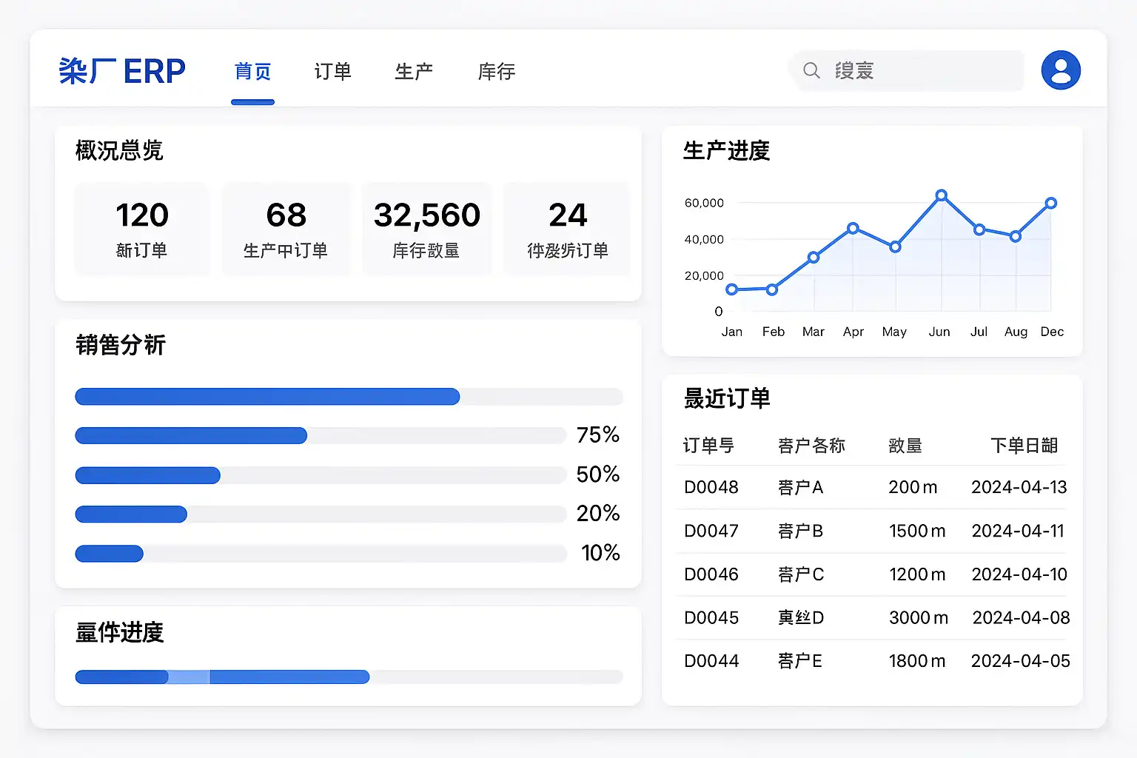The height and width of the screenshot is (758, 1137).
Task: Sort by the 订单号 column header
Action: (708, 446)
